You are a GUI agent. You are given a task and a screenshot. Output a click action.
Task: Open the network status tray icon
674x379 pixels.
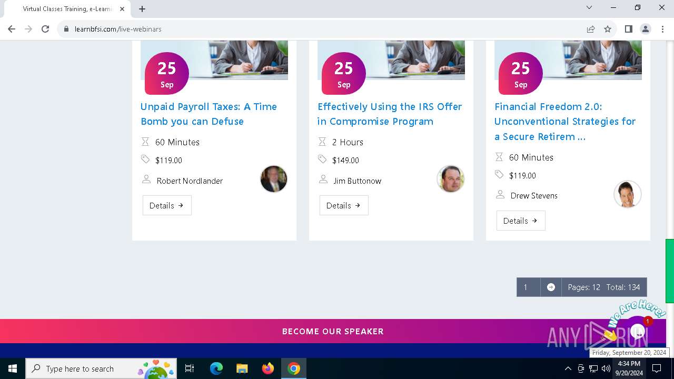coord(593,368)
